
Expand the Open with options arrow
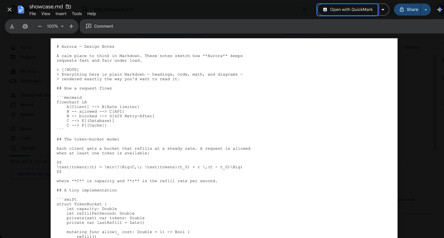383,10
